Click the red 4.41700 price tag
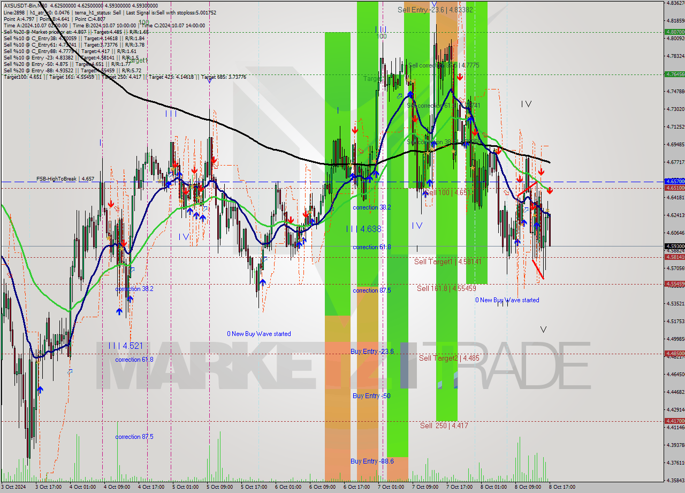Viewport: 685px width, 493px height. click(674, 421)
